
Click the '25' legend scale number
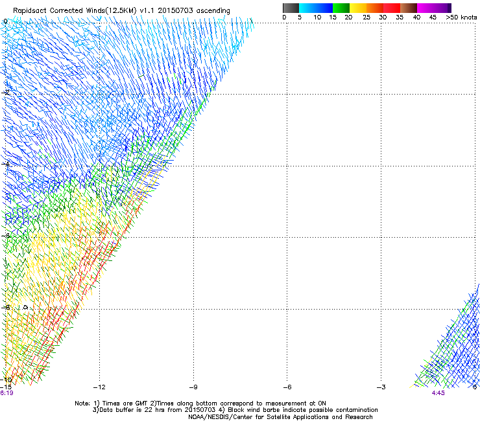366,17
